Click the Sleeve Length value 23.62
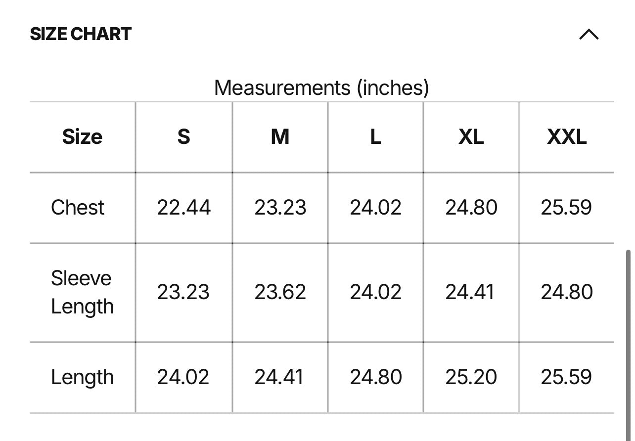Image resolution: width=635 pixels, height=441 pixels. click(x=280, y=292)
